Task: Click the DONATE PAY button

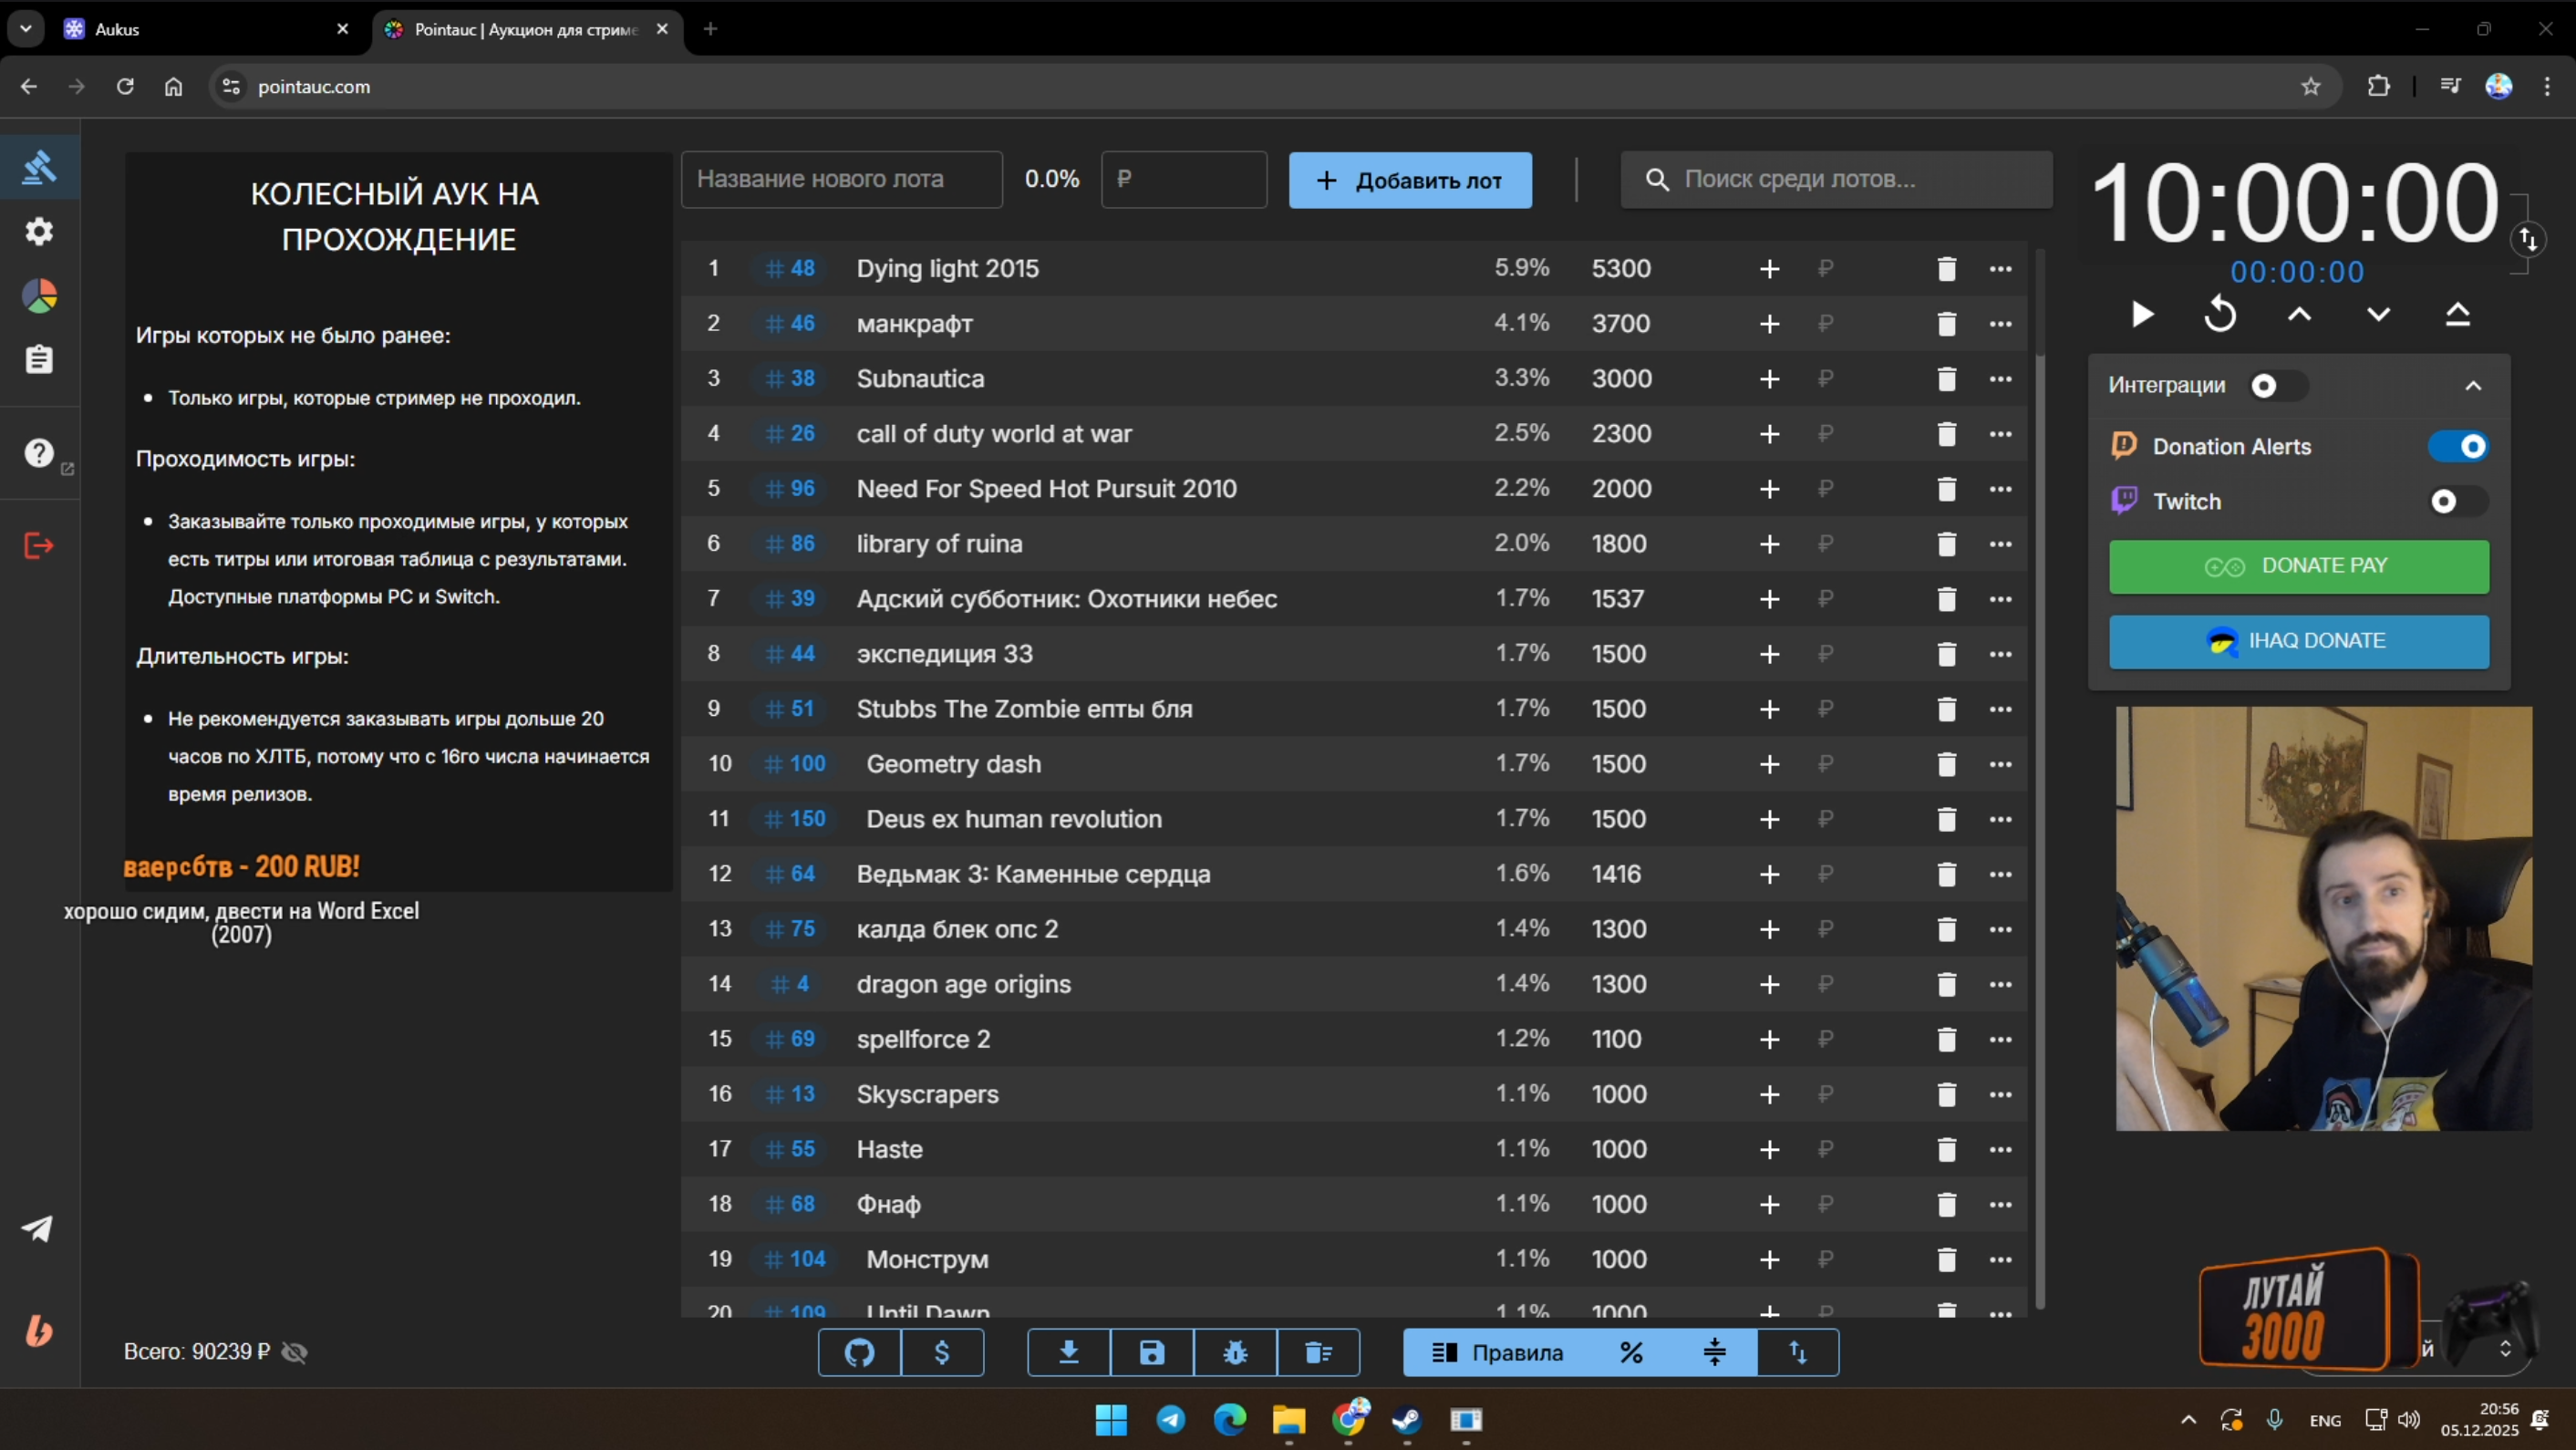Action: click(2298, 566)
